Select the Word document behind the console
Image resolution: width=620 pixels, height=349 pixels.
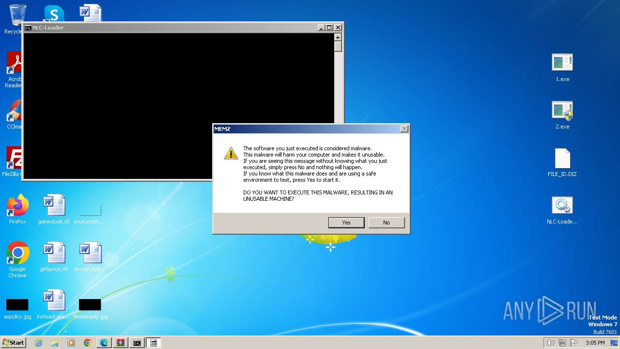(x=90, y=13)
